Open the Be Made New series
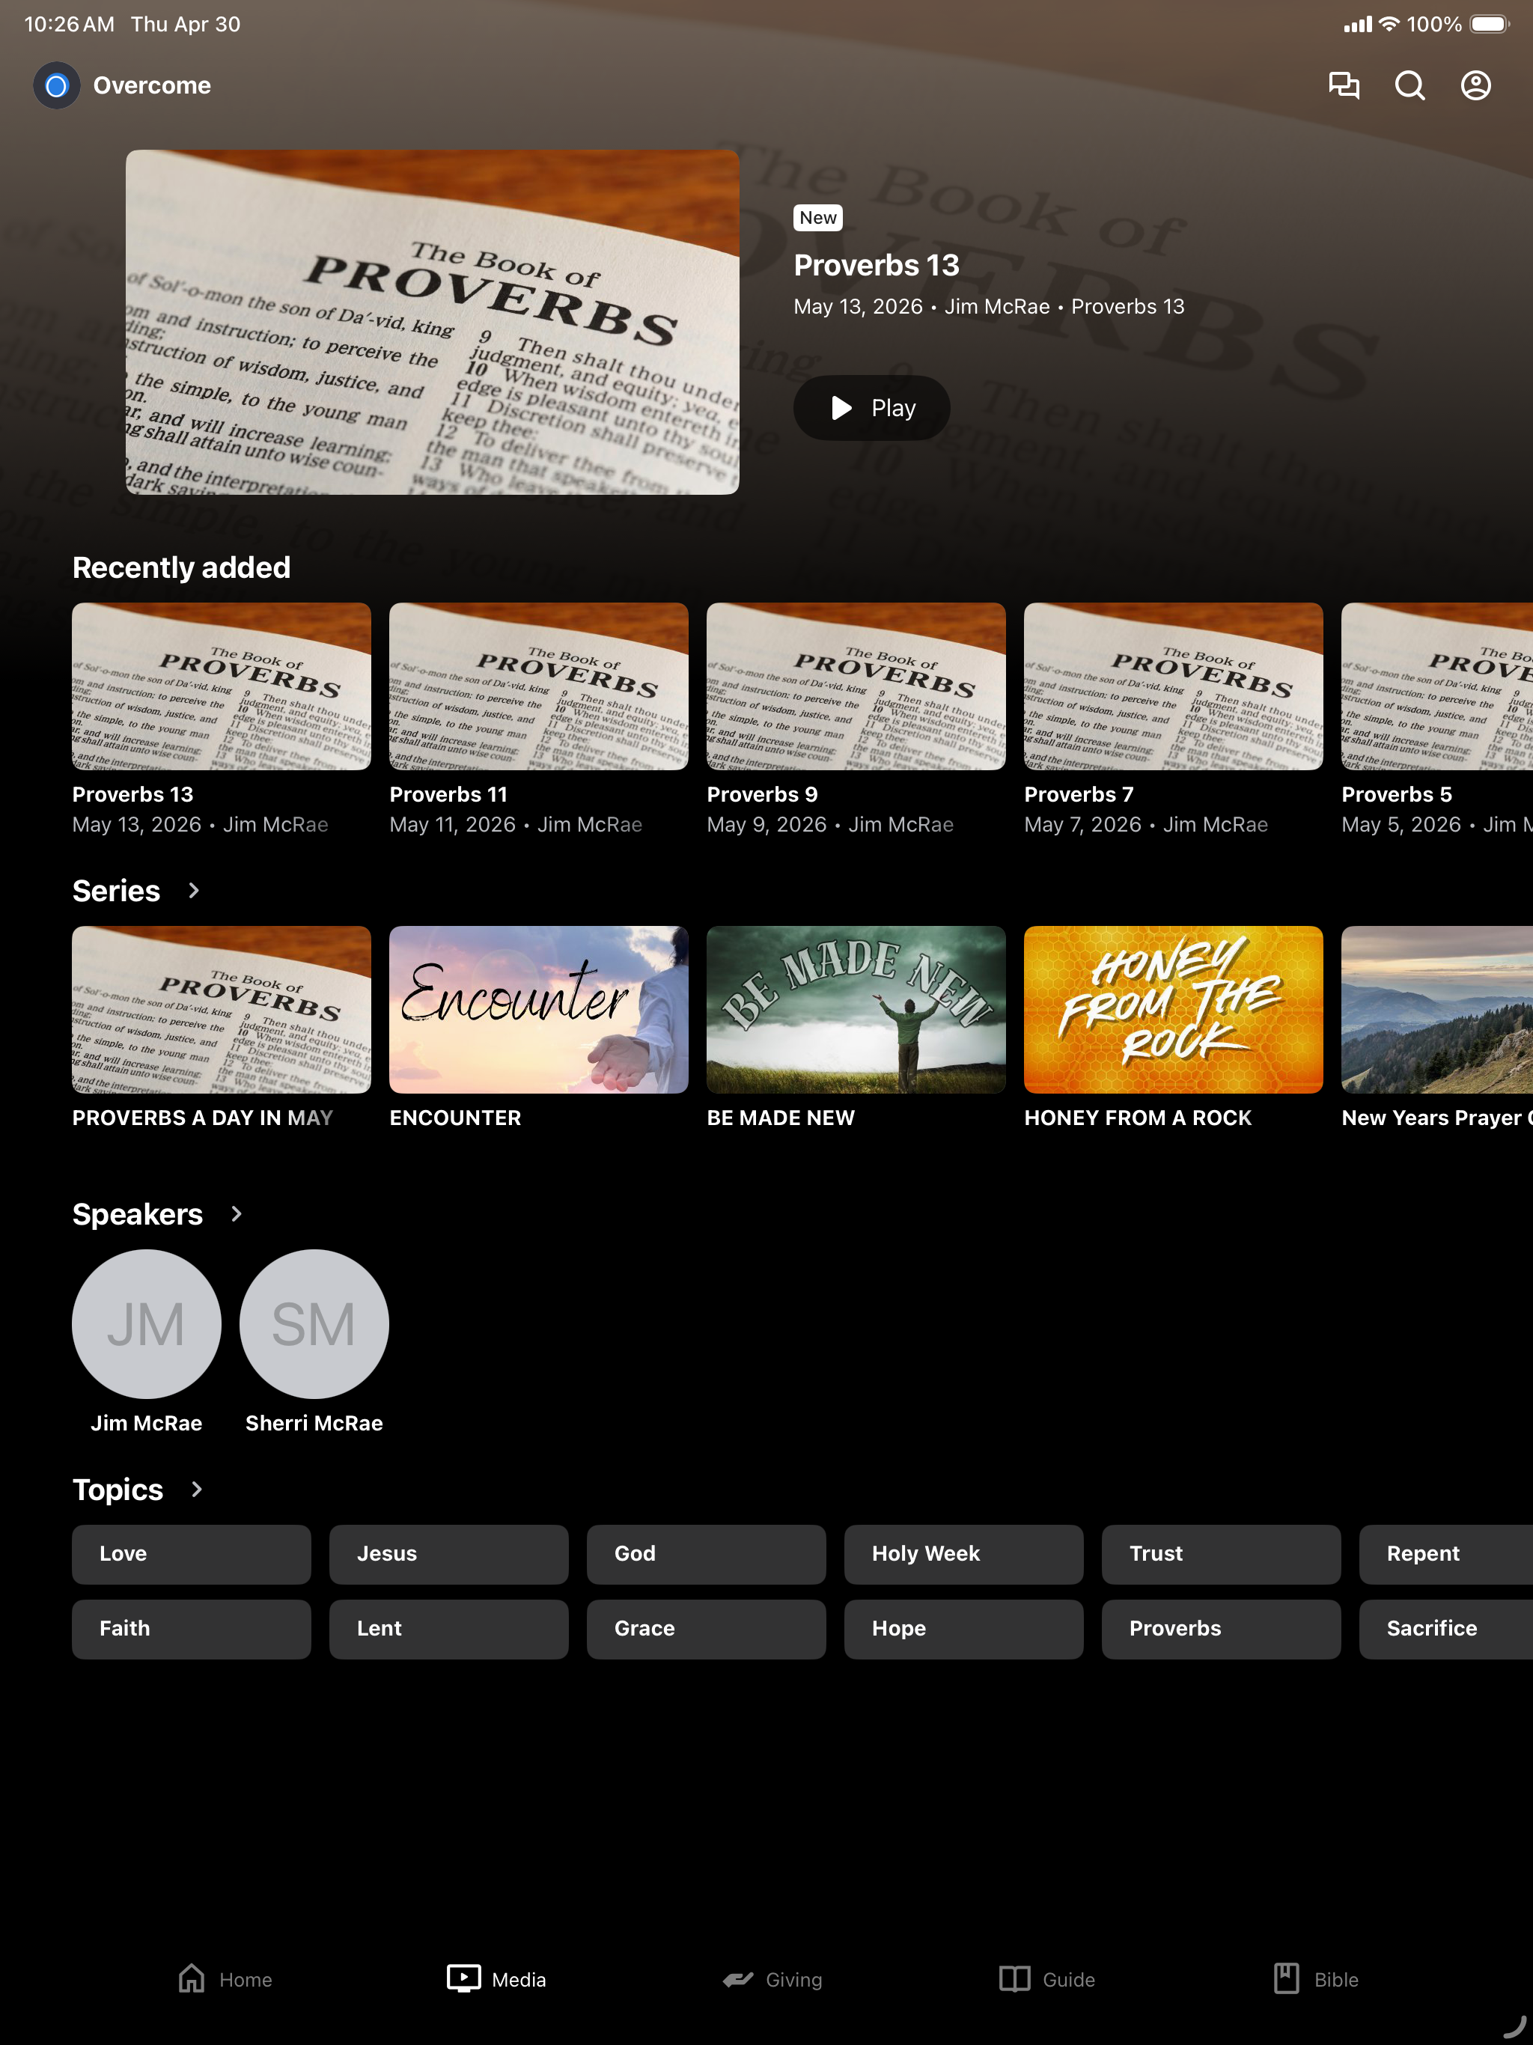The width and height of the screenshot is (1533, 2045). coord(856,1010)
